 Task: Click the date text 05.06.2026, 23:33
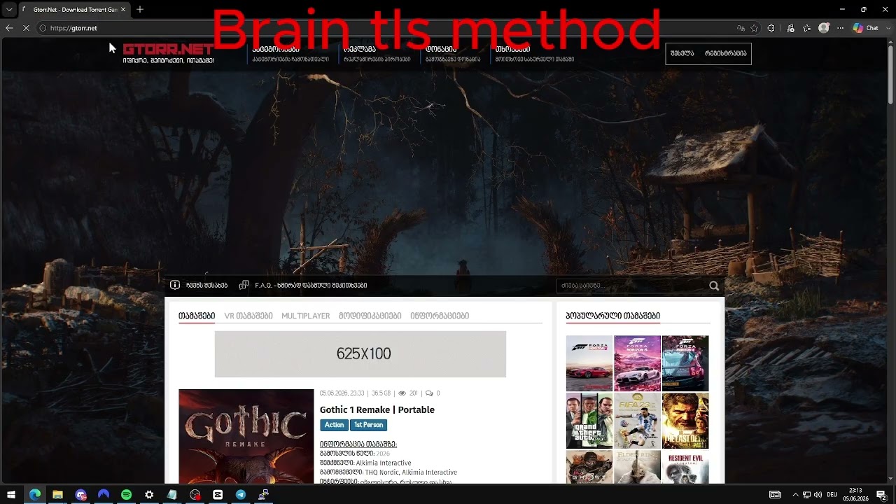(342, 393)
